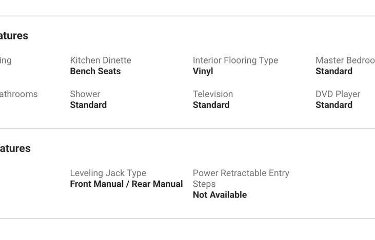Click the Features heading above Leveling Jack Type
The image size is (375, 240).
15,148
